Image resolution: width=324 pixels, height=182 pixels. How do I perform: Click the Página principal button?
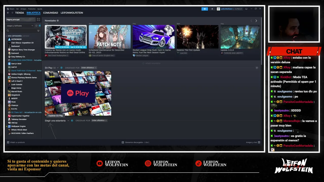point(21,19)
